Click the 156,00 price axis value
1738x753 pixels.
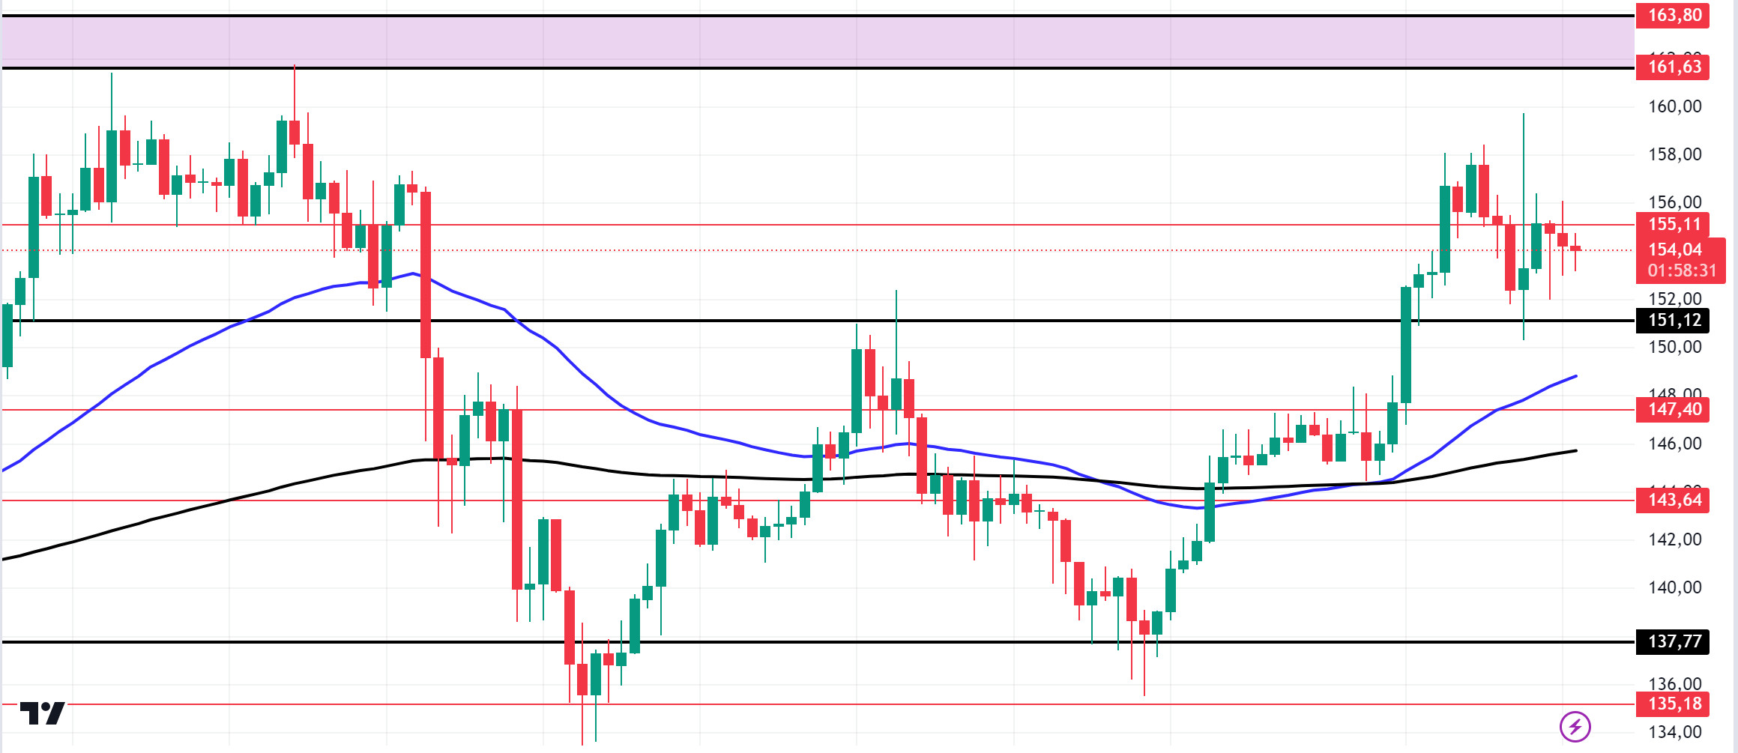click(1674, 202)
